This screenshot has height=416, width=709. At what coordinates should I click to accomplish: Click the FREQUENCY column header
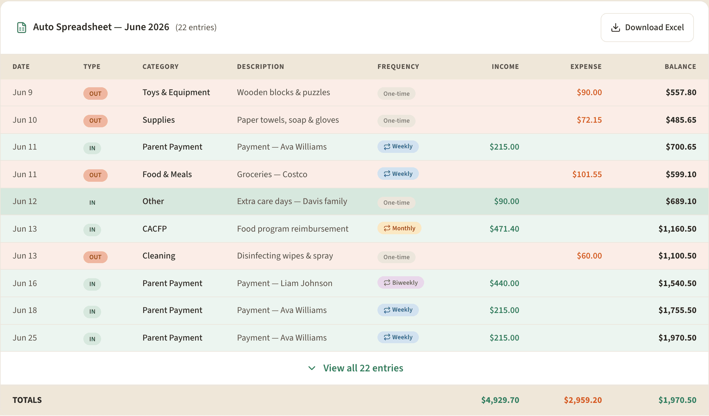(x=398, y=67)
